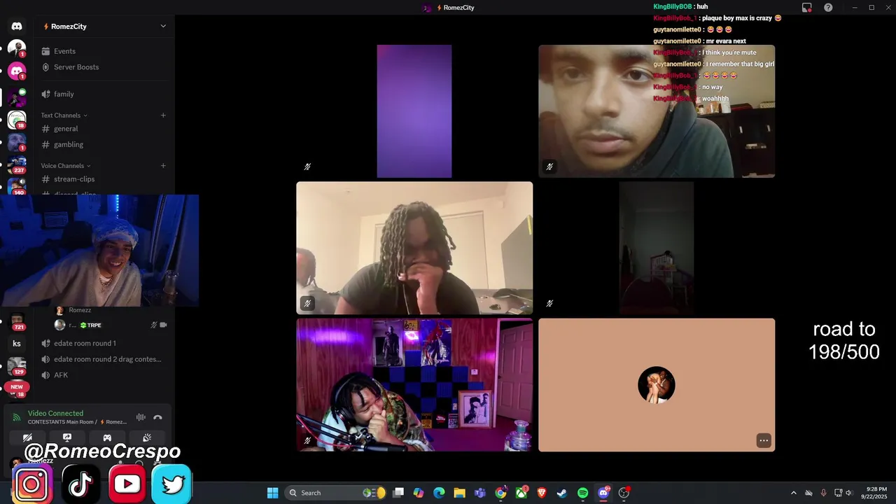Open Discord direct messages home icon
This screenshot has width=896, height=504.
[17, 26]
